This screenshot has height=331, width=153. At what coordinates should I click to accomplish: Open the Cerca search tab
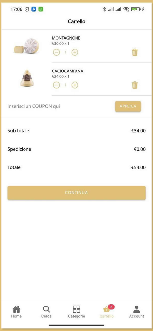tap(46, 311)
